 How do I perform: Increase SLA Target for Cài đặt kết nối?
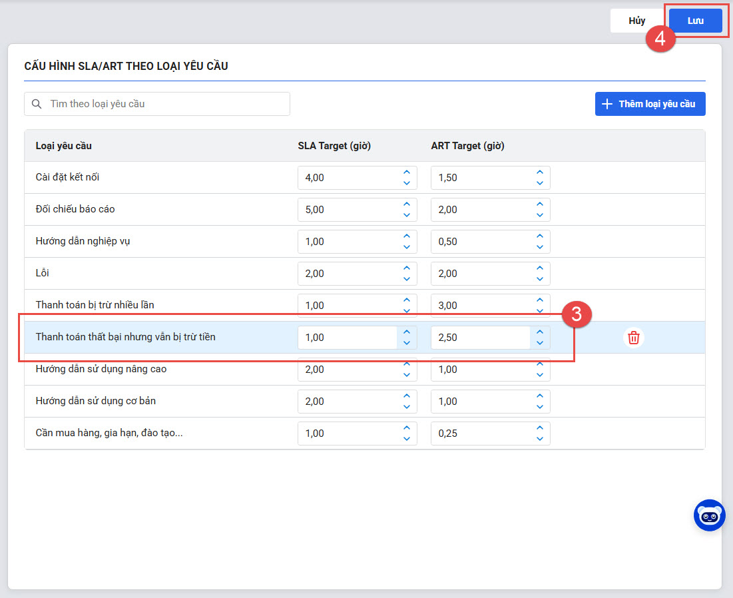[x=407, y=172]
